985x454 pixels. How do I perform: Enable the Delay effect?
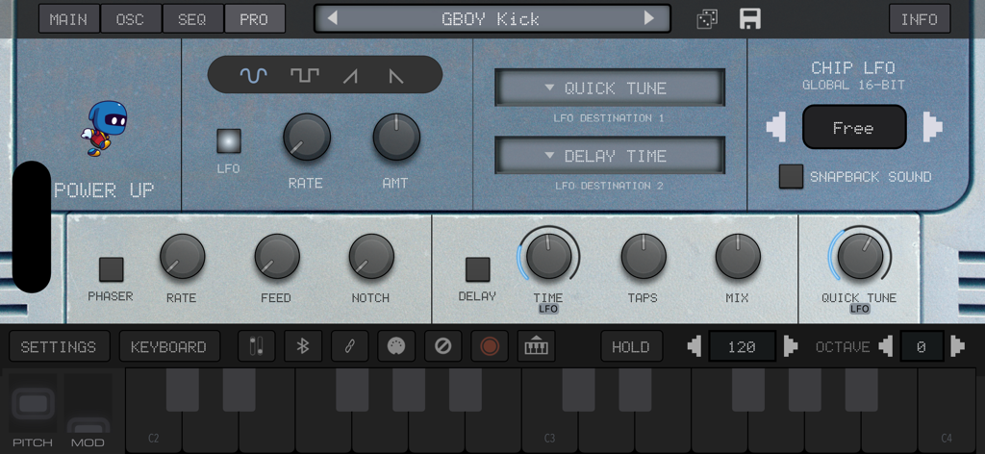pos(477,269)
